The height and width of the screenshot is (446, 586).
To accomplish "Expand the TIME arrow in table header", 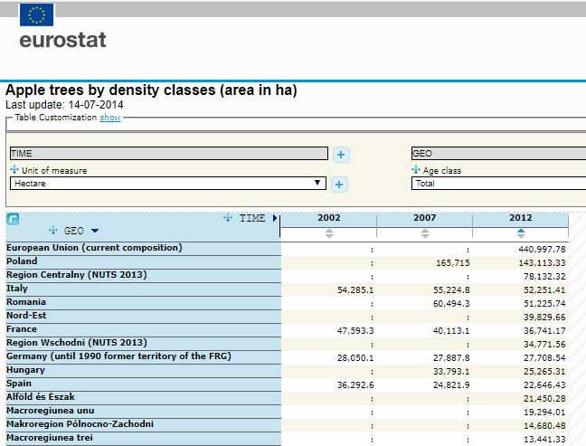I will pos(275,218).
